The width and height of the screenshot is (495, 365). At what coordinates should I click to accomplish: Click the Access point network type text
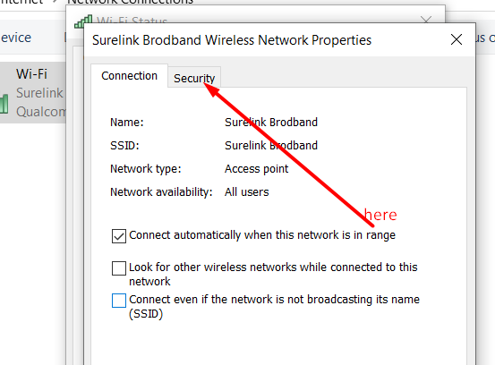tap(256, 169)
